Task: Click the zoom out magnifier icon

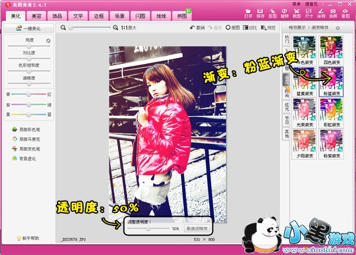Action: click(63, 28)
